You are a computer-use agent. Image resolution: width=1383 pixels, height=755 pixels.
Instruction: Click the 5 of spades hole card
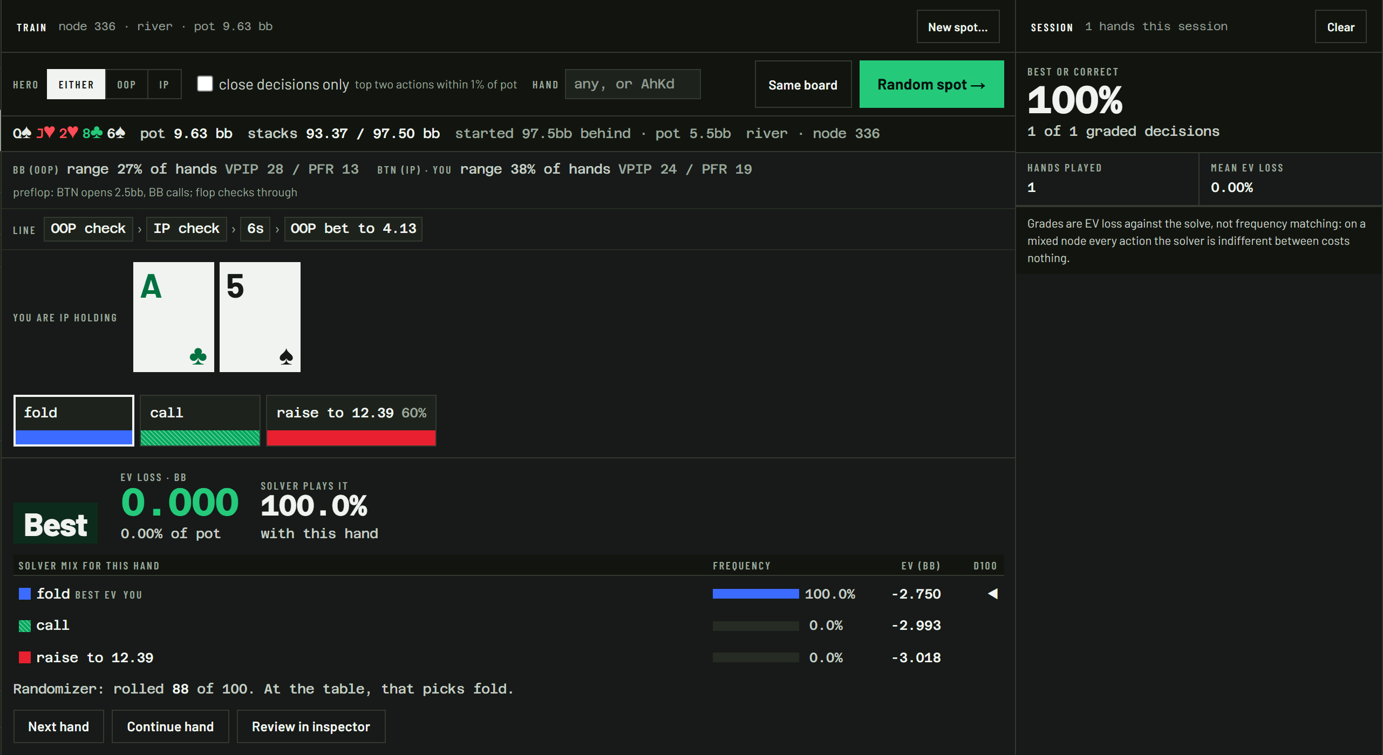[260, 317]
